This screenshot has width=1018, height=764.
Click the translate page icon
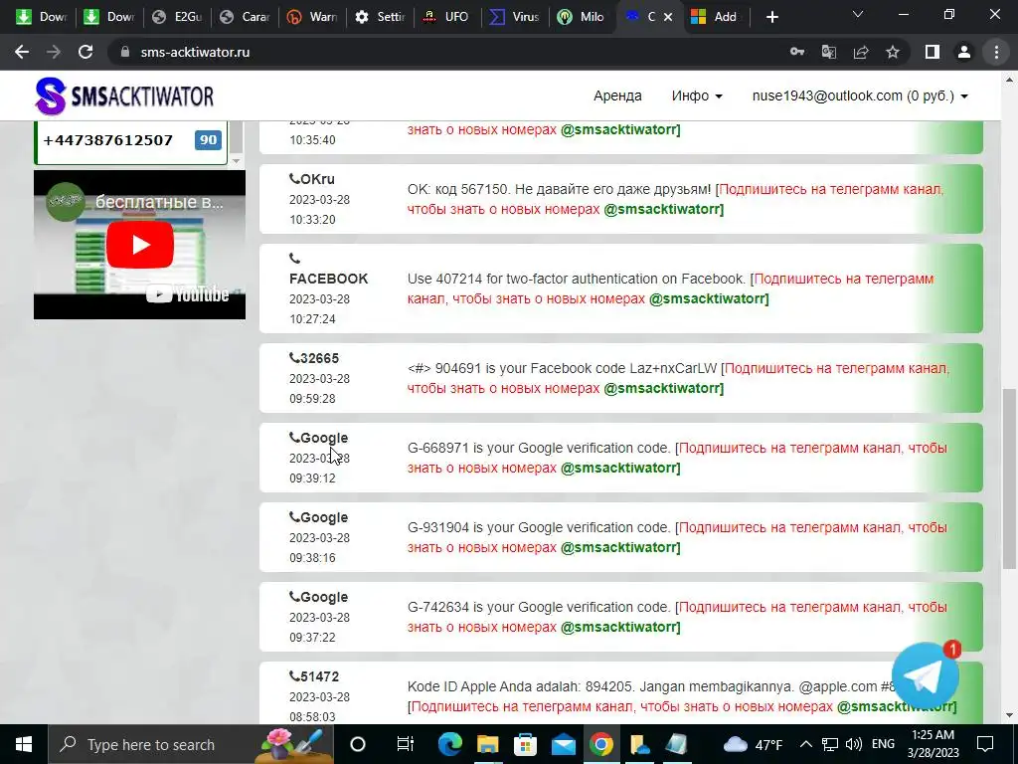[x=829, y=52]
